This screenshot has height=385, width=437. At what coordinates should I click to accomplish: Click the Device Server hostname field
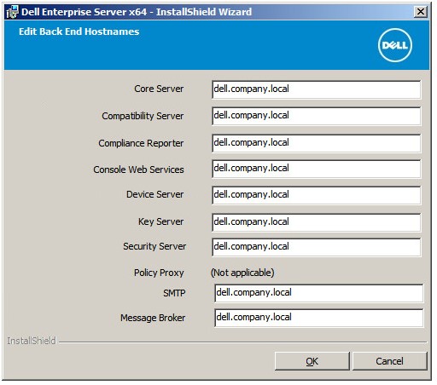click(x=316, y=195)
